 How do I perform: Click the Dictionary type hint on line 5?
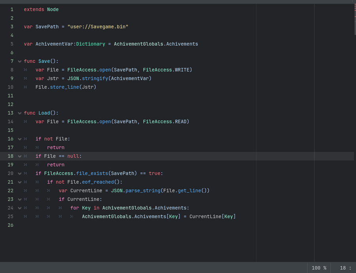pyautogui.click(x=91, y=44)
